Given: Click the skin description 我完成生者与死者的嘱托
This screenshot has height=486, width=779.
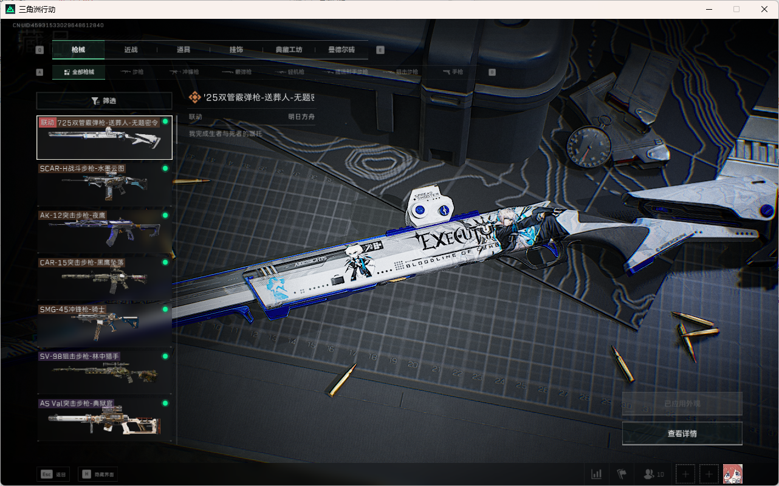Looking at the screenshot, I should coord(225,133).
